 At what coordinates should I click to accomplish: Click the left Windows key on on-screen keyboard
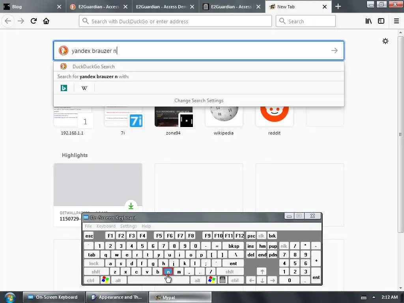point(105,280)
